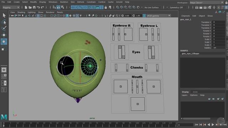228x128 pixels.
Task: Toggle textured shading cube in panel toolbar
Action: click(67, 16)
